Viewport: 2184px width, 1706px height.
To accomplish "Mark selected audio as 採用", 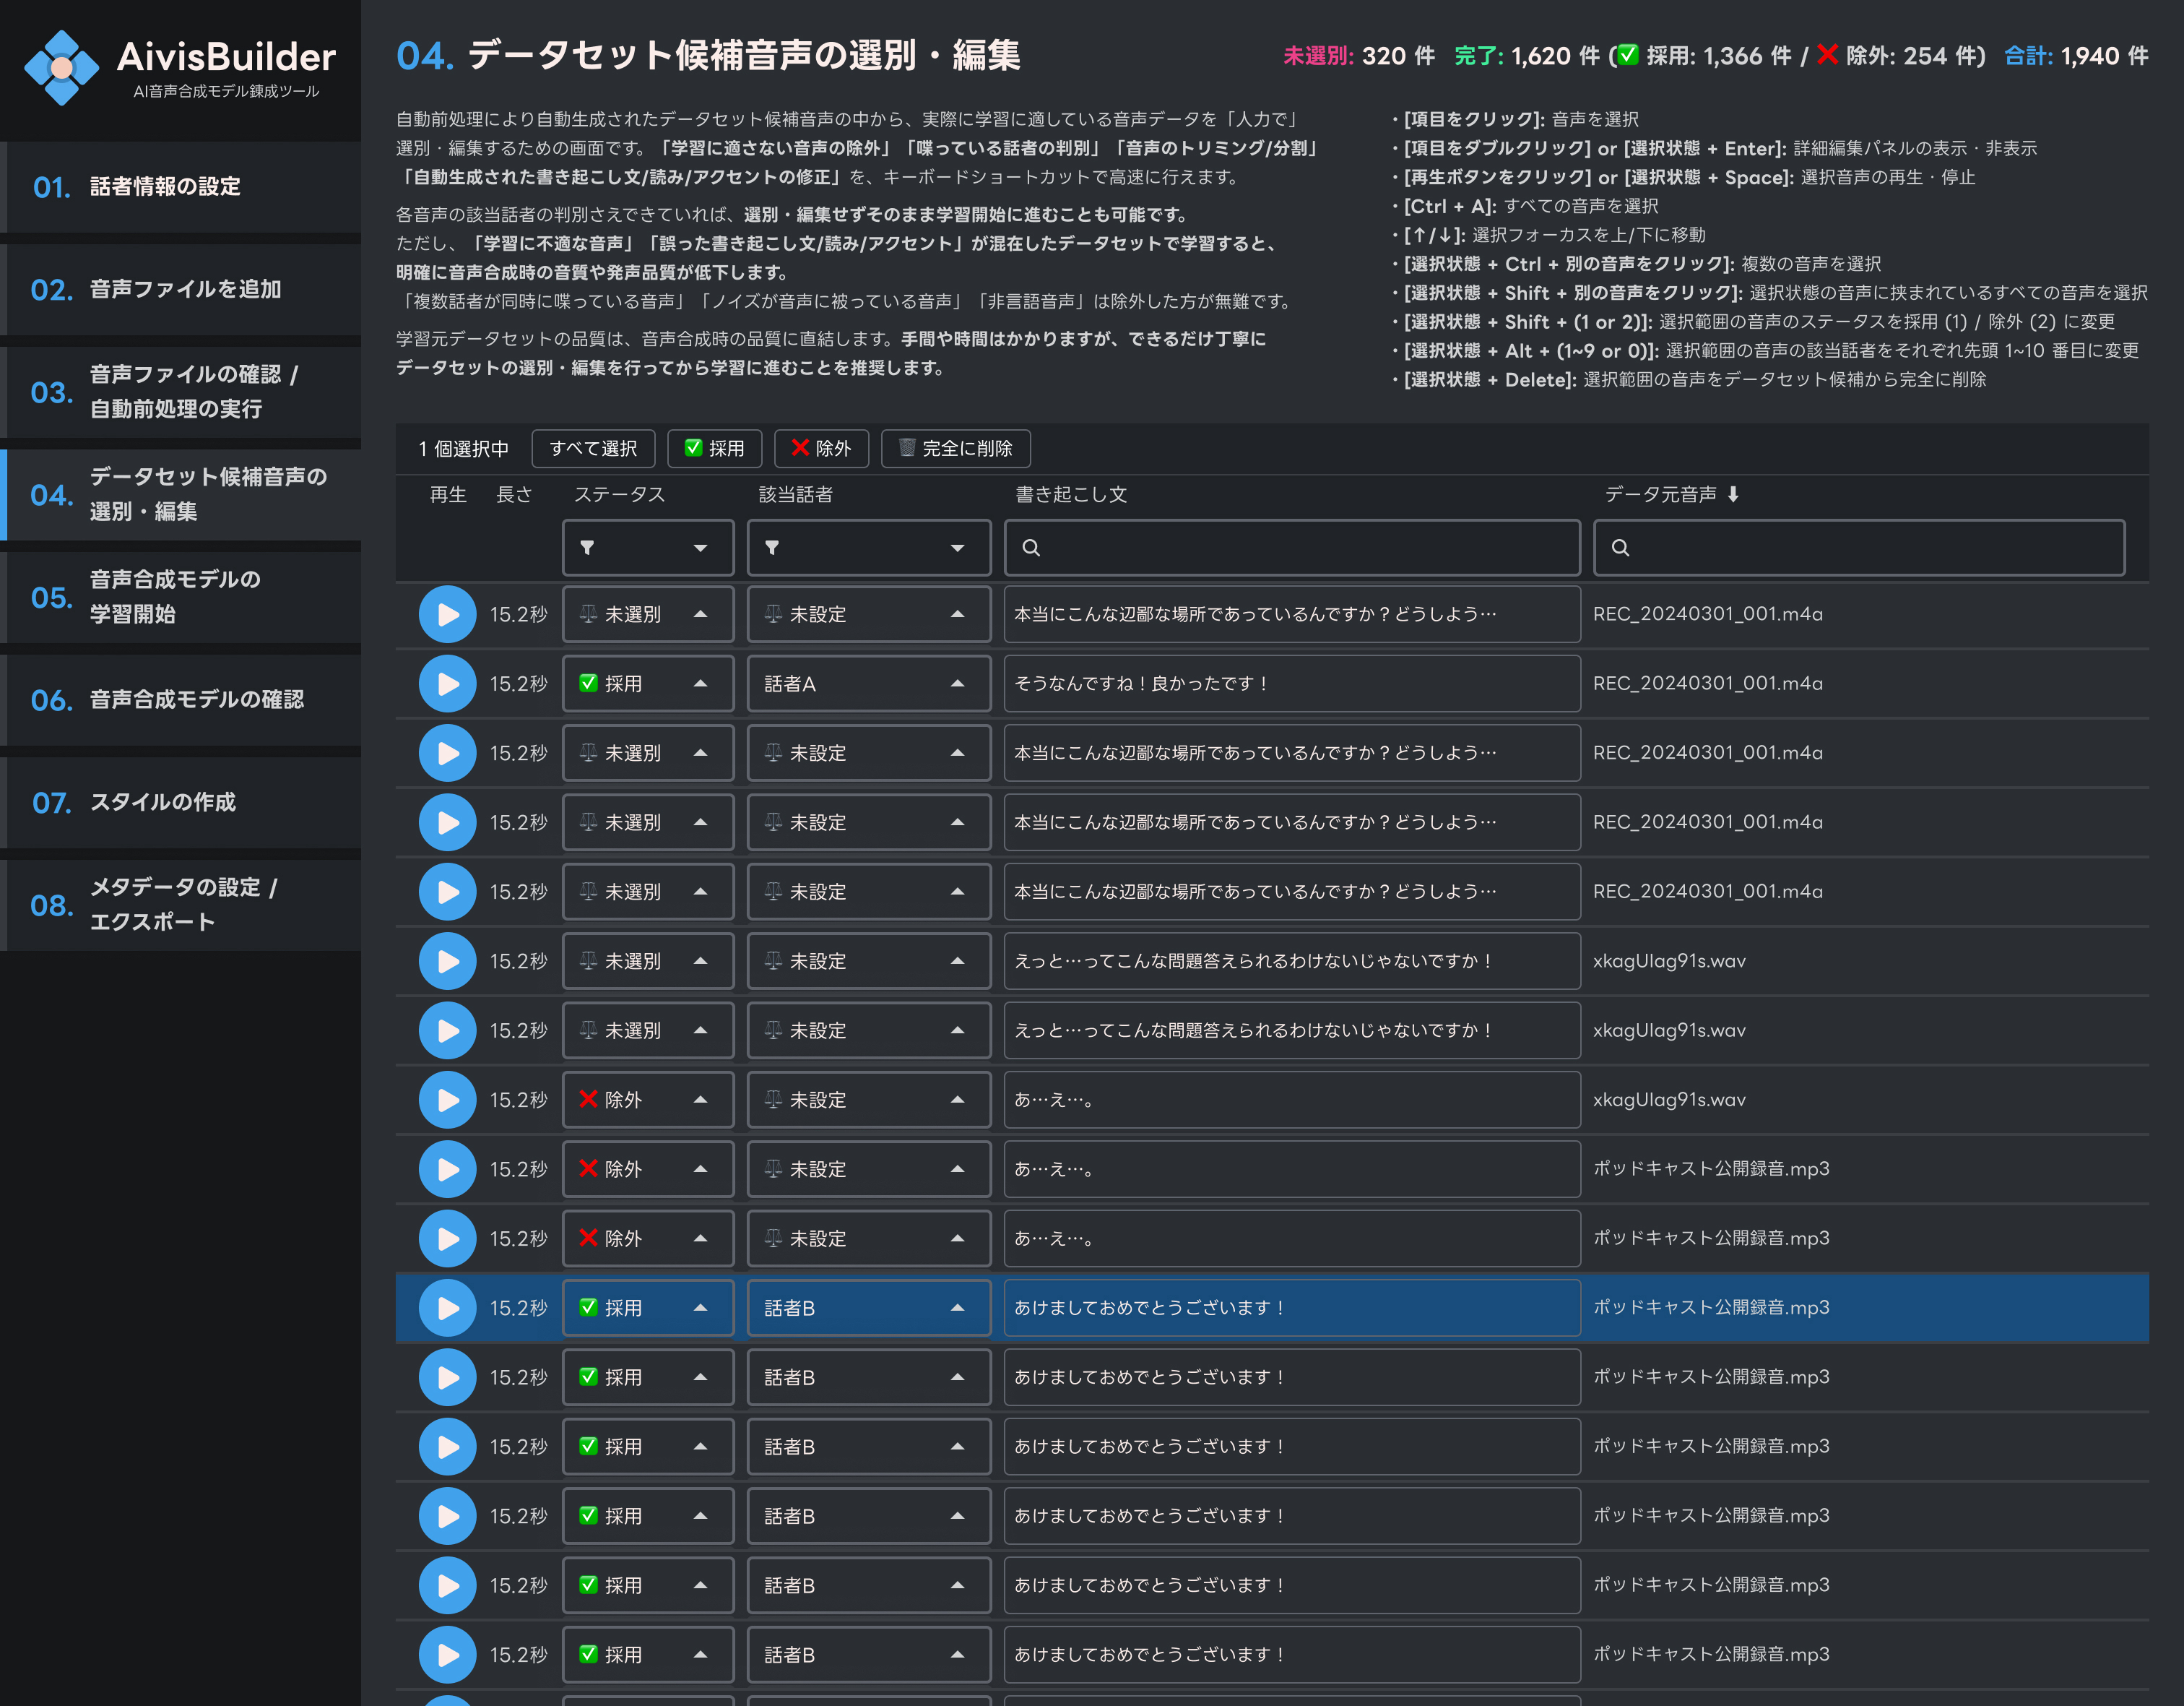I will click(714, 448).
